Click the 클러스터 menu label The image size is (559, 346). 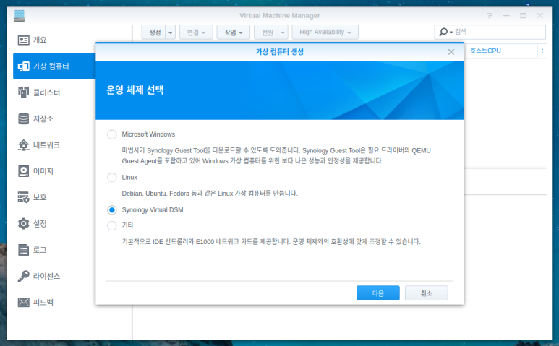tap(47, 92)
